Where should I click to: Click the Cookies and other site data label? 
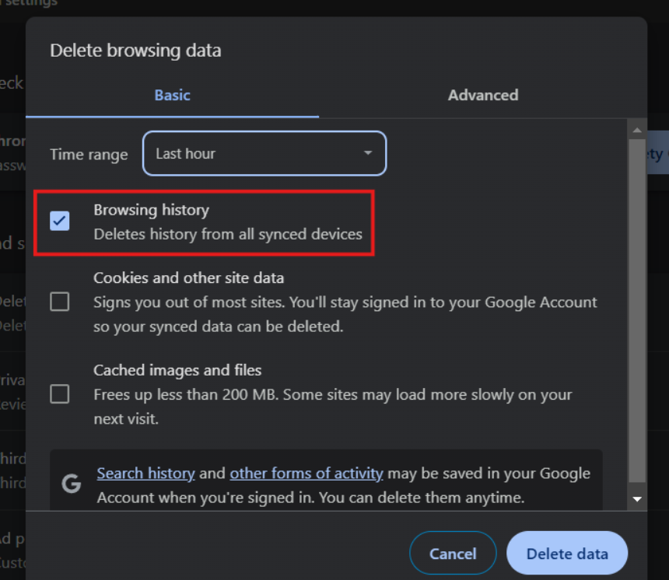[x=188, y=278]
